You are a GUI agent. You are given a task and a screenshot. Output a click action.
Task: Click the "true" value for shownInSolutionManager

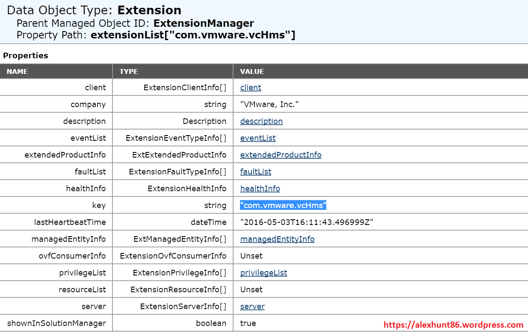pyautogui.click(x=248, y=323)
